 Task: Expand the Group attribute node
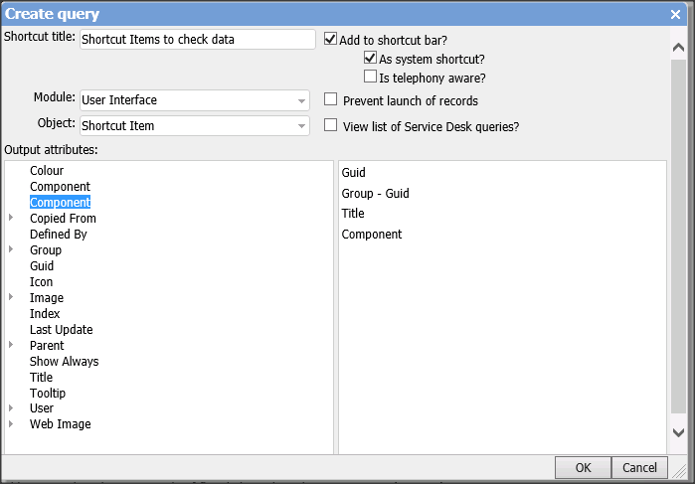[11, 249]
